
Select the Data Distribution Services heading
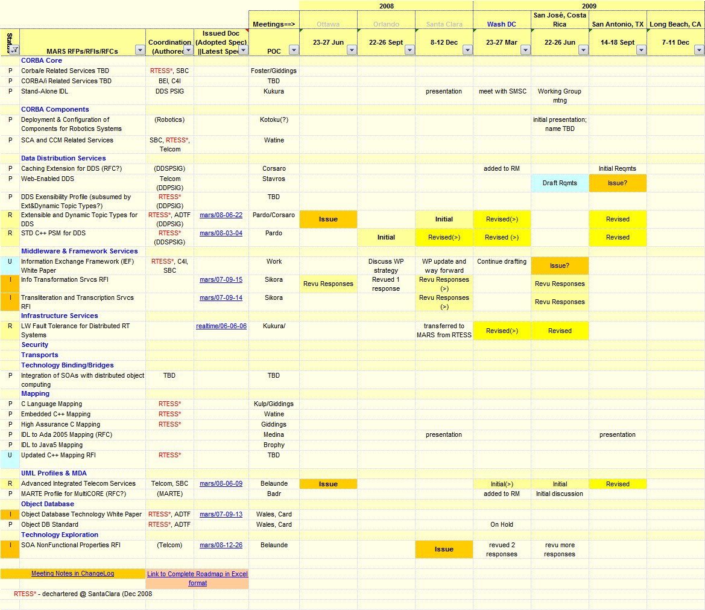pos(63,158)
